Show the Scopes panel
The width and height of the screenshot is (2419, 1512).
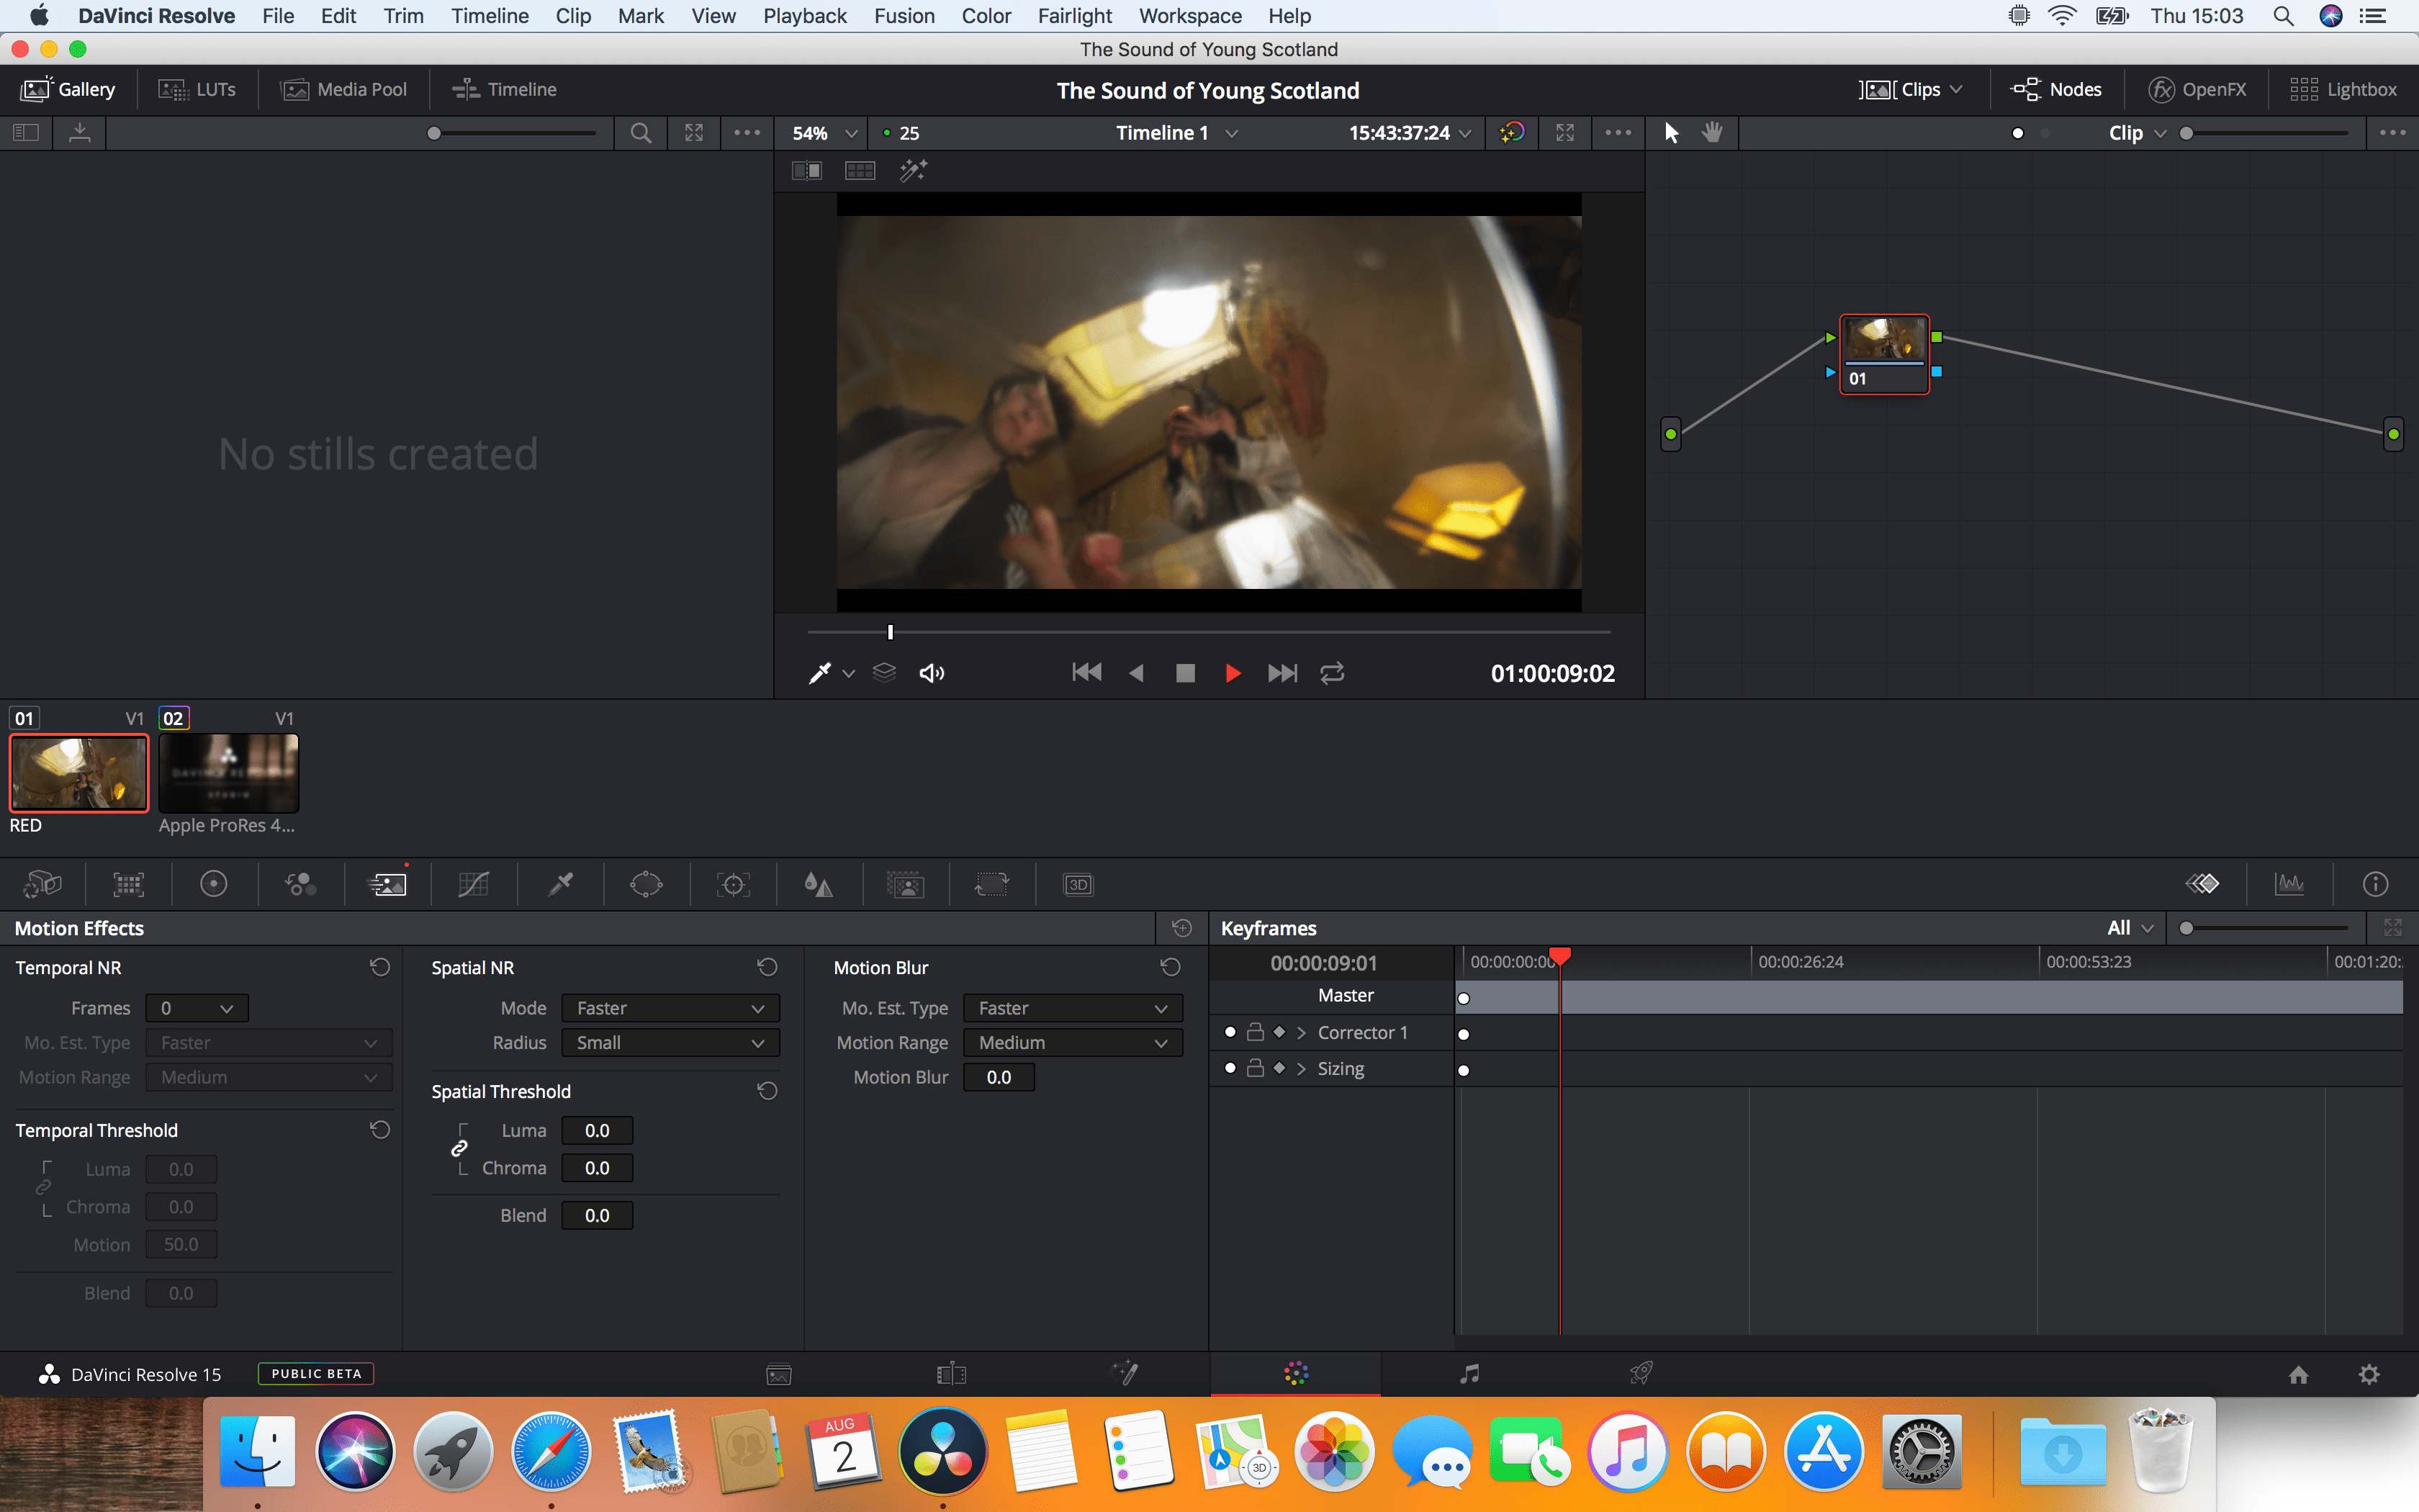(x=2289, y=884)
